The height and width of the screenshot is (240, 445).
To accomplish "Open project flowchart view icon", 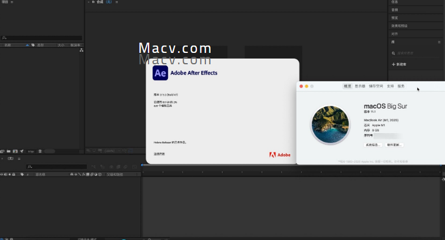I will 81,50.
